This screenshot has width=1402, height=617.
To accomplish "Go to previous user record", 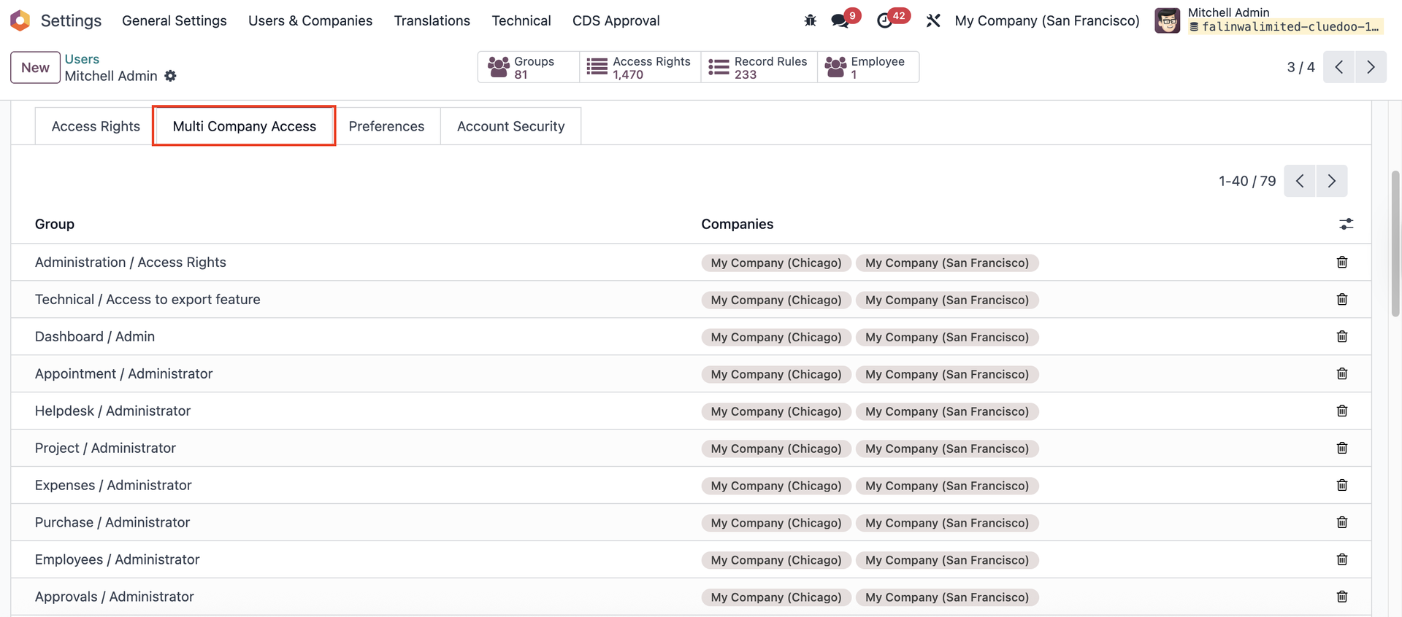I will pyautogui.click(x=1338, y=67).
